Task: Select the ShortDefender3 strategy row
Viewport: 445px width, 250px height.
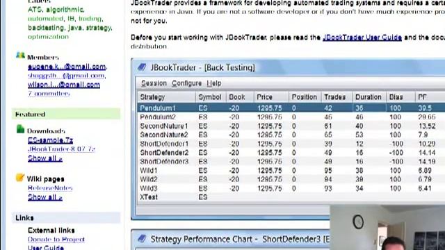Action: pos(291,162)
